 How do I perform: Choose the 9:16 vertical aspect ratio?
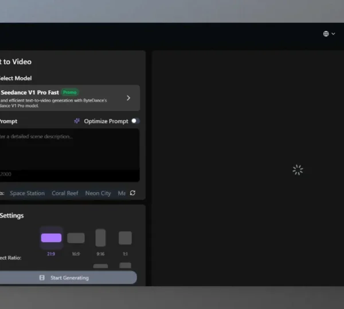(100, 238)
